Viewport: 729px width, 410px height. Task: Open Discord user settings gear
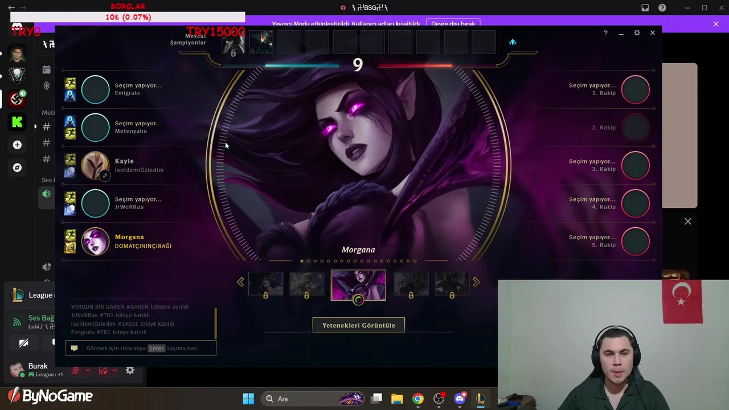click(x=130, y=371)
